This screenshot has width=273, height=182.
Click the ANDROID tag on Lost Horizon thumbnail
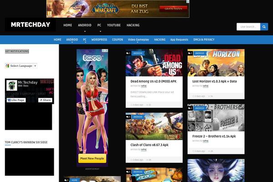point(200,53)
